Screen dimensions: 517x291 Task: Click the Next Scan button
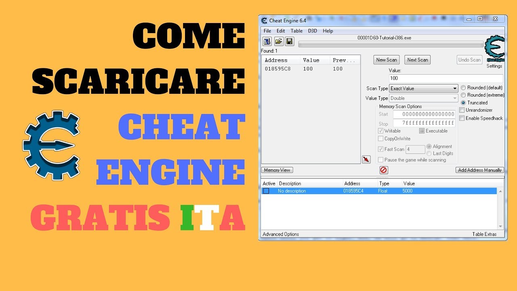click(418, 60)
